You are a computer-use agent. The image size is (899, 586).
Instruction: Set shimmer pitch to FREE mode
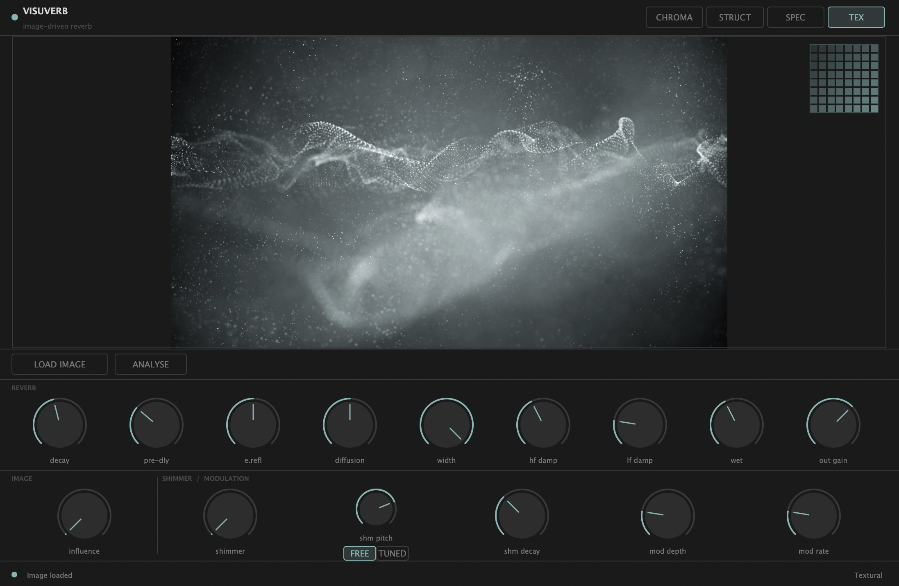[359, 553]
